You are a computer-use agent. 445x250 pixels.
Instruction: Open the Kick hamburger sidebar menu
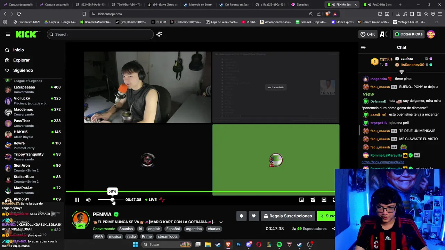[x=8, y=34]
